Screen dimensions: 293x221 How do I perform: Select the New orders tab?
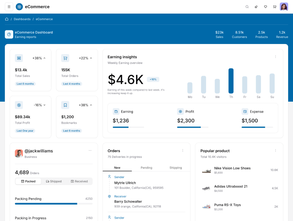point(117,168)
